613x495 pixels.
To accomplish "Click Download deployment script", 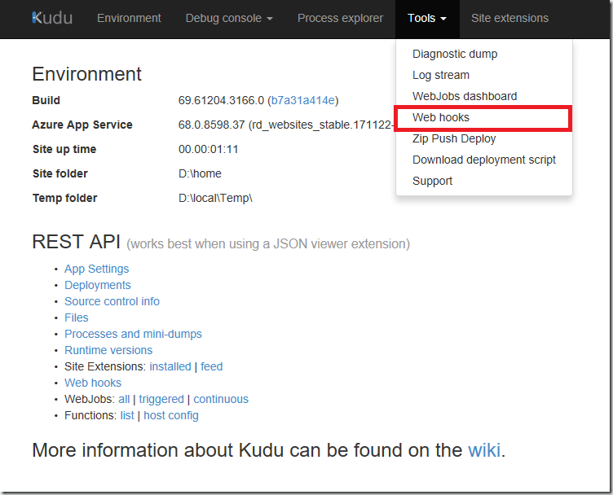I will click(484, 160).
